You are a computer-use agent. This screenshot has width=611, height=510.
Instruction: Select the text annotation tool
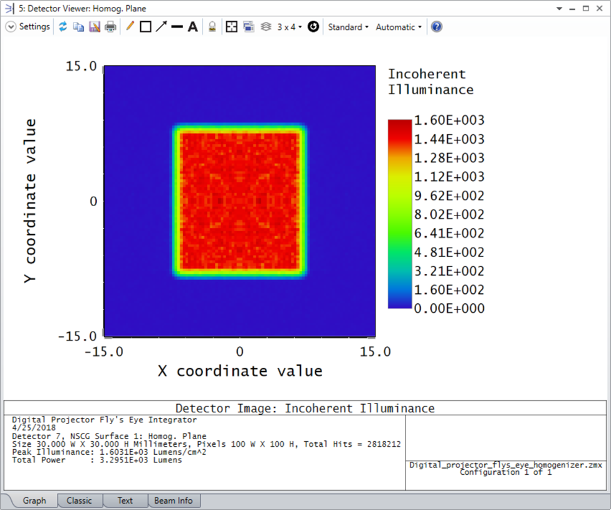pos(192,26)
